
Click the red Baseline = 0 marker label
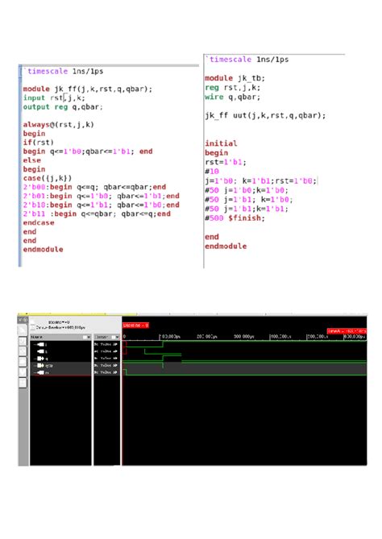point(136,325)
